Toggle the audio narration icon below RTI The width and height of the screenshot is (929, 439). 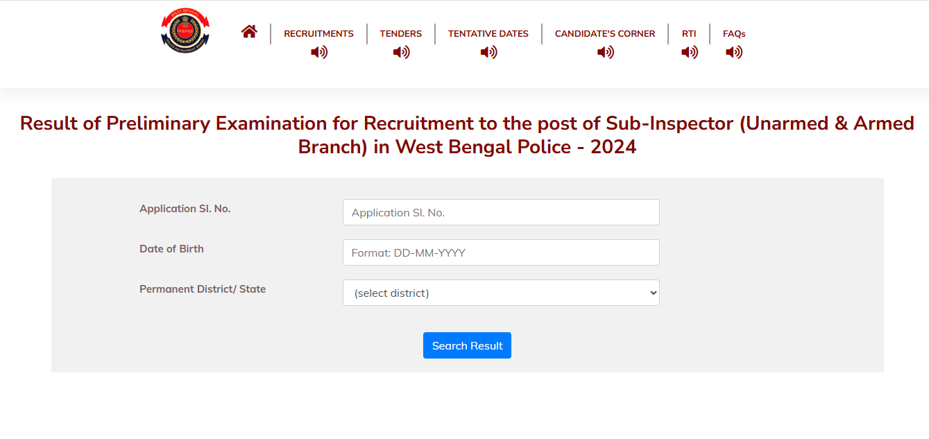[x=688, y=51]
